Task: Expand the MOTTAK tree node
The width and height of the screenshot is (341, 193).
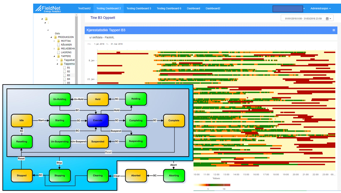Action: pos(54,41)
